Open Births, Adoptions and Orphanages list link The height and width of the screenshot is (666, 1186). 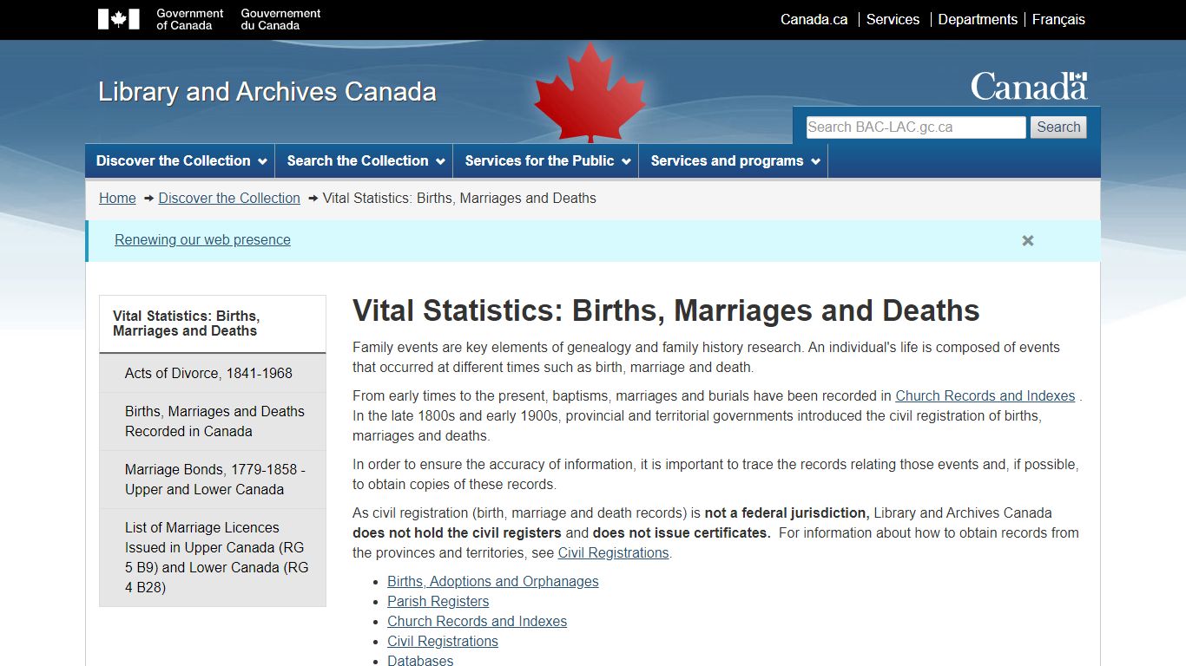(x=493, y=581)
